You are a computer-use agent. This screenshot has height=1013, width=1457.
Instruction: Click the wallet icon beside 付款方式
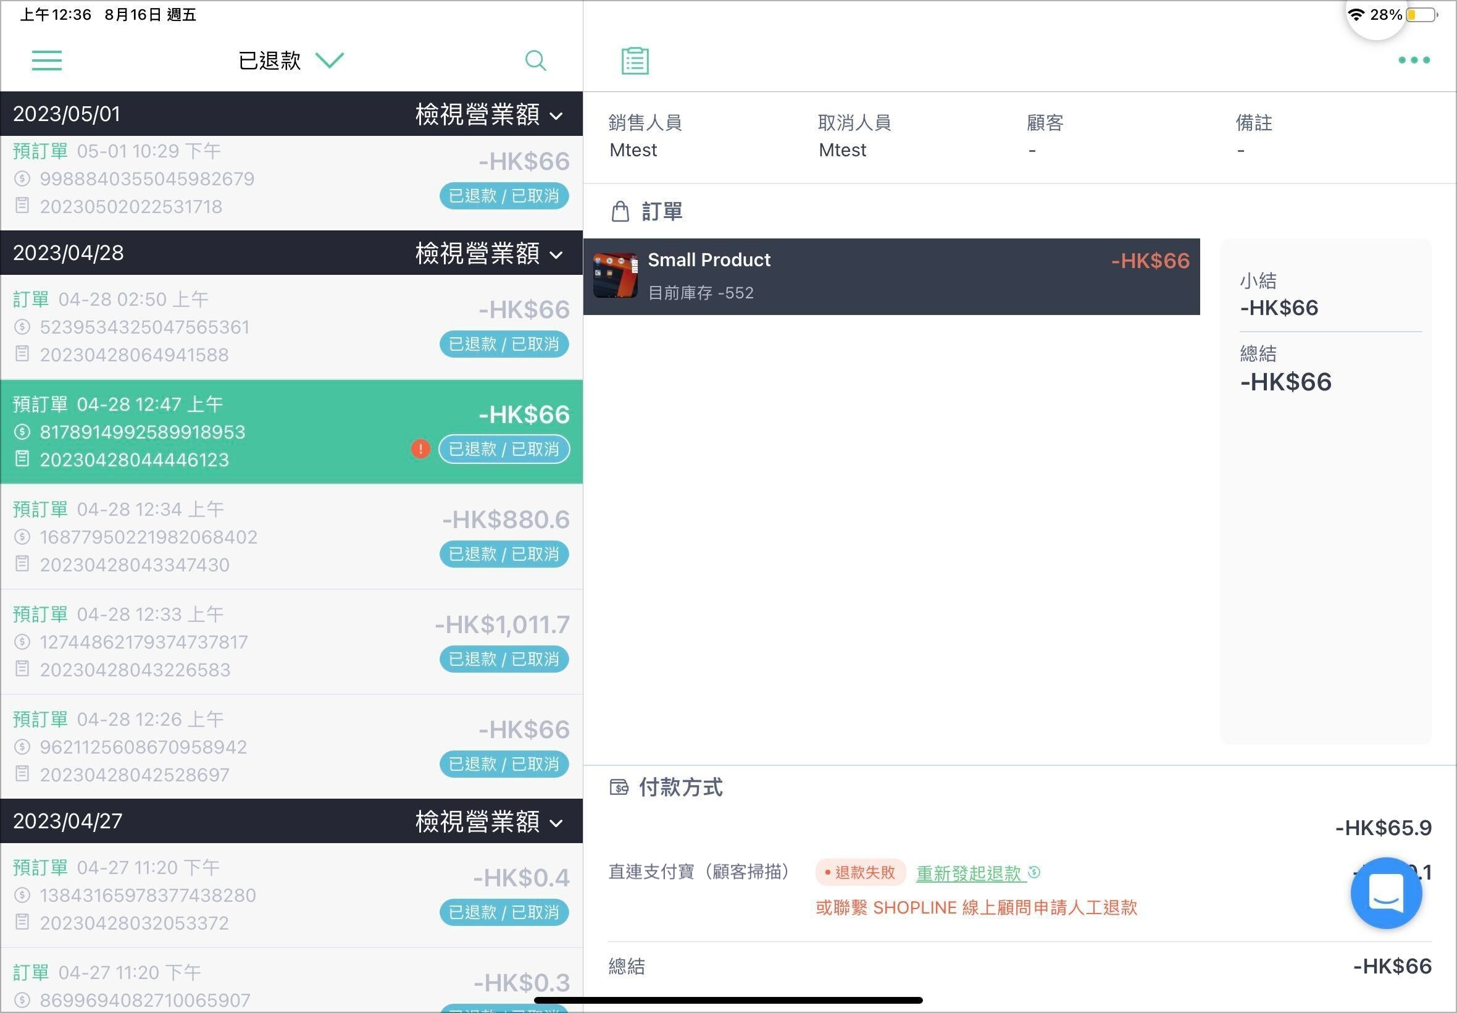pyautogui.click(x=619, y=788)
